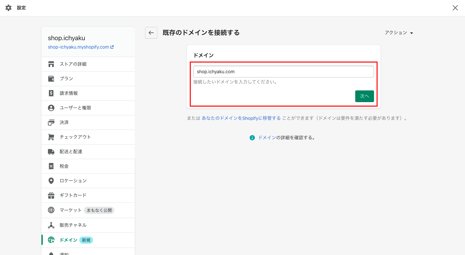The image size is (465, 255).
Task: Click the percent receipt icon for 税金
Action: point(51,166)
